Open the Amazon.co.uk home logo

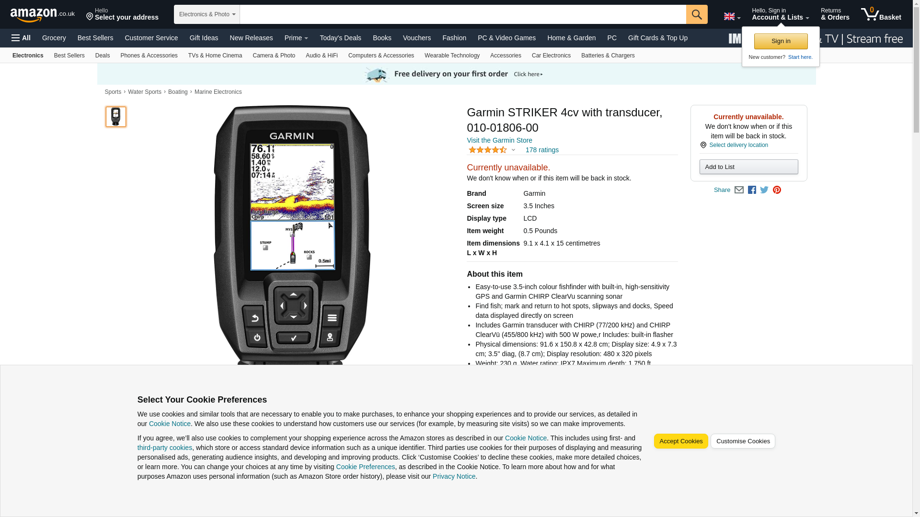[43, 15]
